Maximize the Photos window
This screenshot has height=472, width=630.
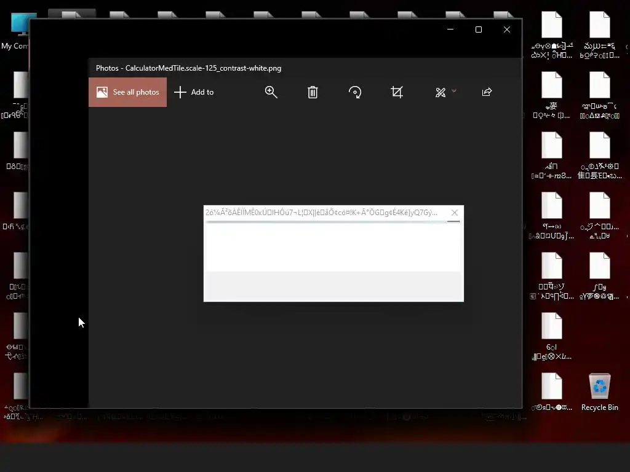pyautogui.click(x=479, y=29)
